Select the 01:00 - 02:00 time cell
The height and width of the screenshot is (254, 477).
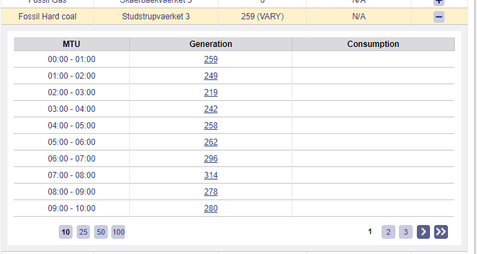(x=71, y=76)
